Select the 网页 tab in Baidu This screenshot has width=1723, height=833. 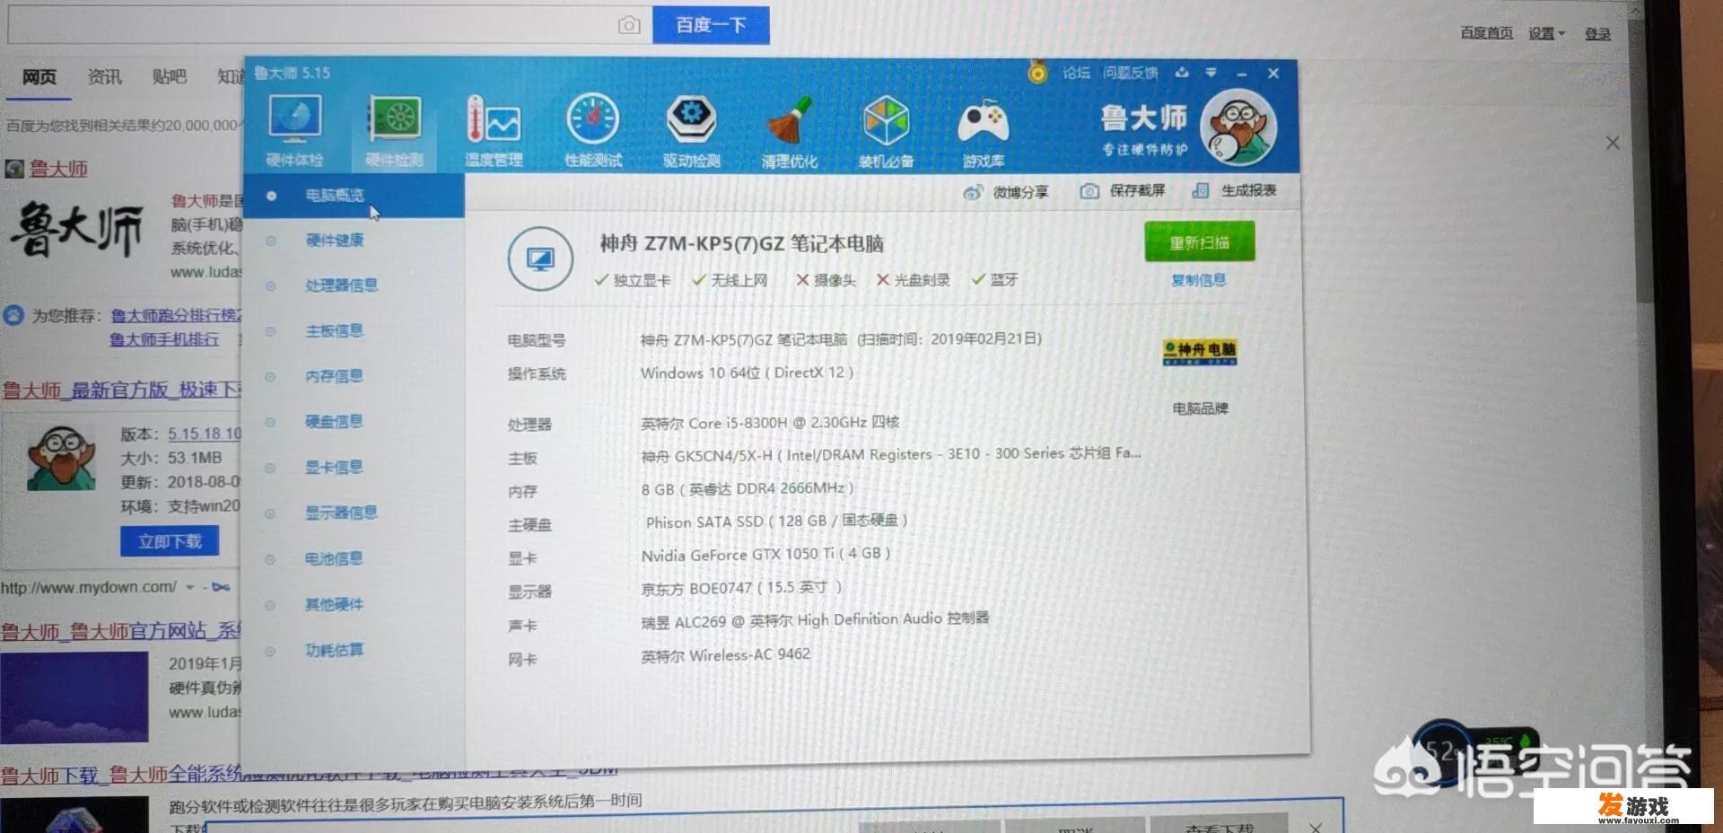pos(39,77)
